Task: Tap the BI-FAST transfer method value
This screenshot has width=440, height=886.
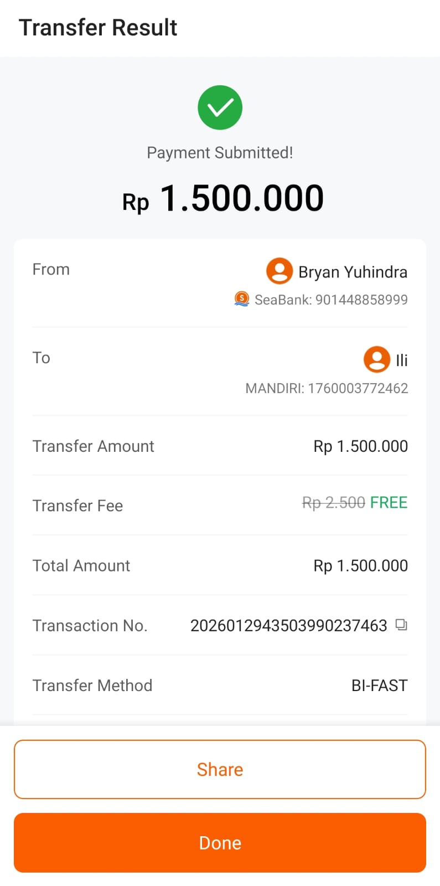Action: click(x=379, y=686)
